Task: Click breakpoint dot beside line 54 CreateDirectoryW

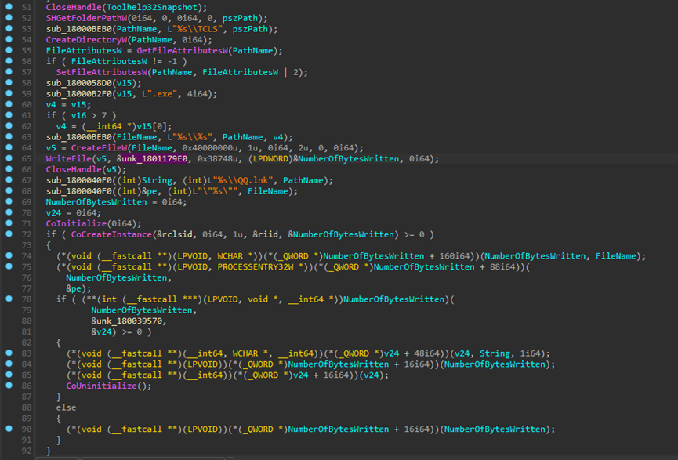Action: (x=9, y=38)
